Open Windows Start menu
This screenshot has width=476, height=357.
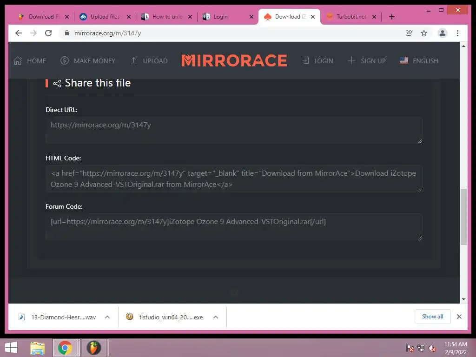tap(11, 348)
